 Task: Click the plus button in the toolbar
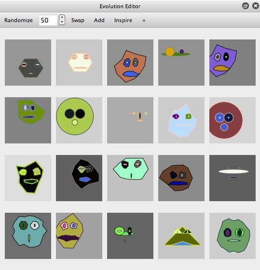tap(144, 21)
